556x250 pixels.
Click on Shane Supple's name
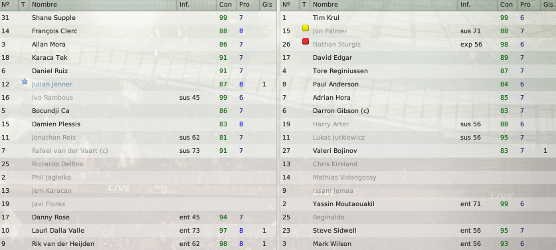click(54, 18)
